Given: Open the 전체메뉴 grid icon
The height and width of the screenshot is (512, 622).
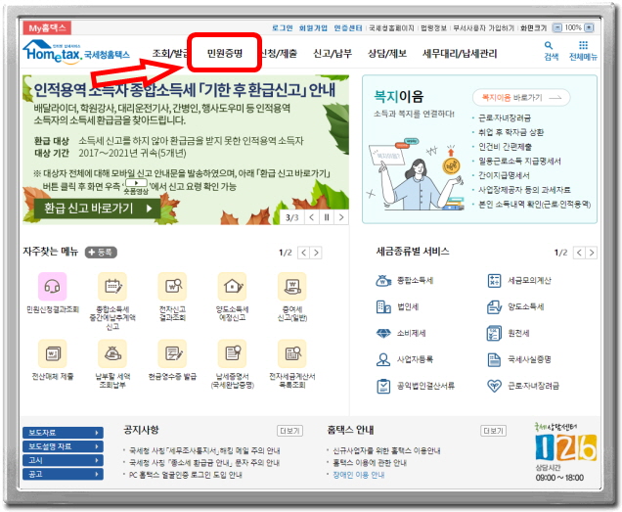Looking at the screenshot, I should 583,45.
